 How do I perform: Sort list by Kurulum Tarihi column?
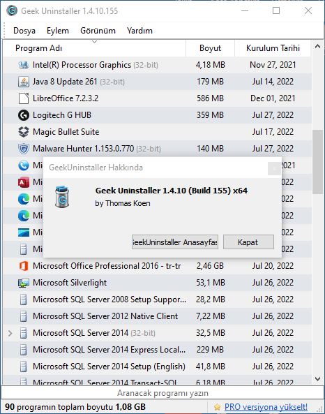point(273,48)
